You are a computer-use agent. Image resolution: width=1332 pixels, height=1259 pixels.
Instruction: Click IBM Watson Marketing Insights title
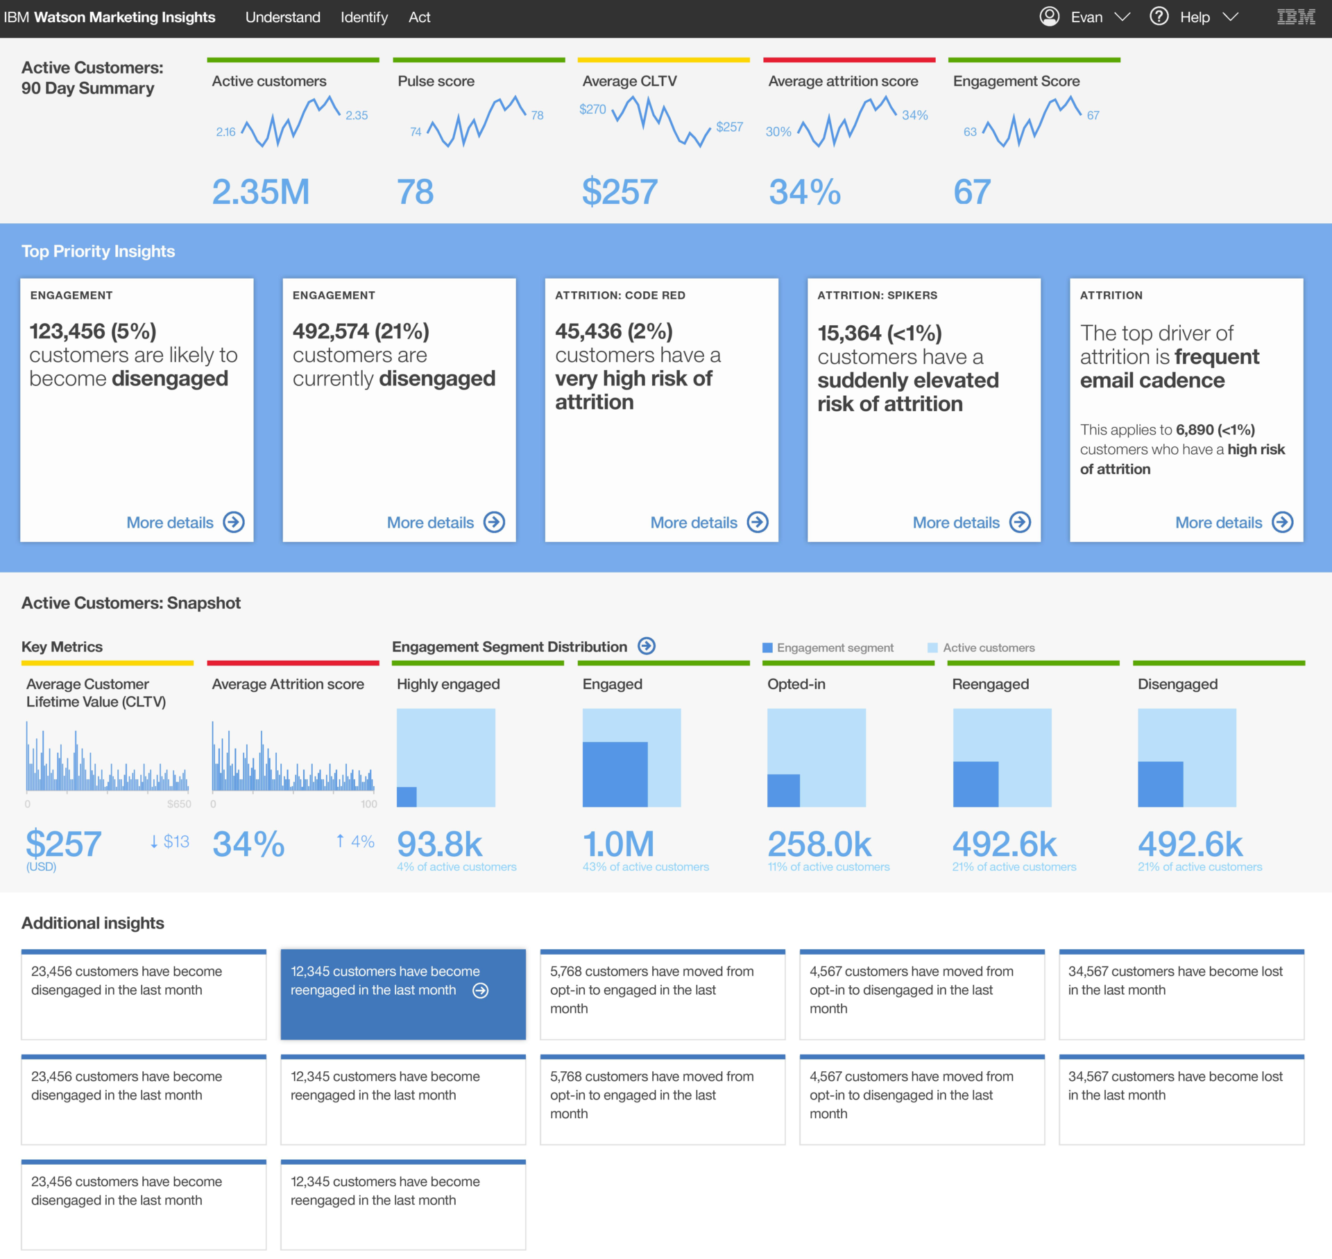110,17
